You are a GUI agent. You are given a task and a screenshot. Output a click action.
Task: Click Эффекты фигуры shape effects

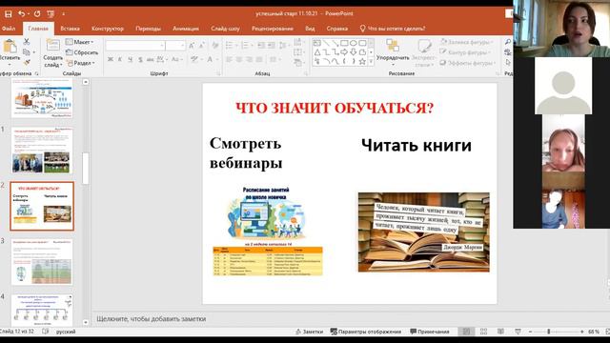click(x=468, y=63)
